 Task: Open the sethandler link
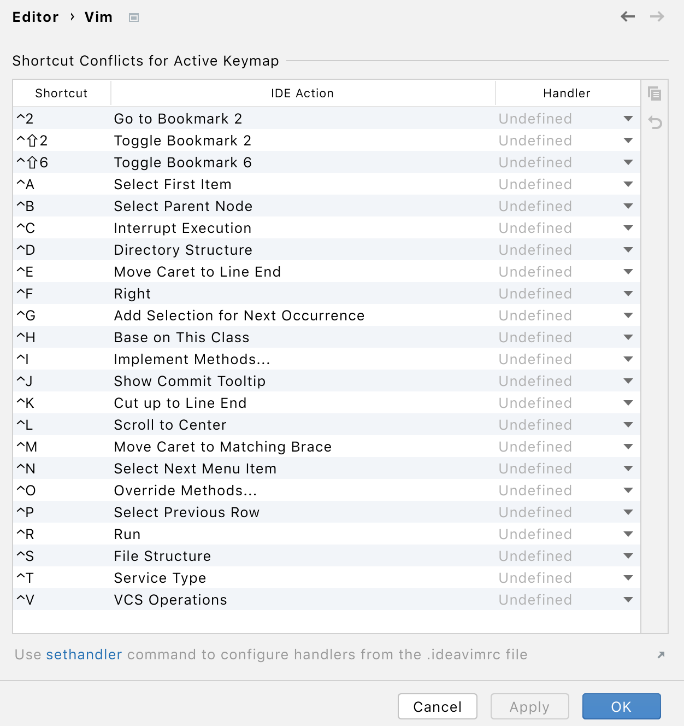84,654
